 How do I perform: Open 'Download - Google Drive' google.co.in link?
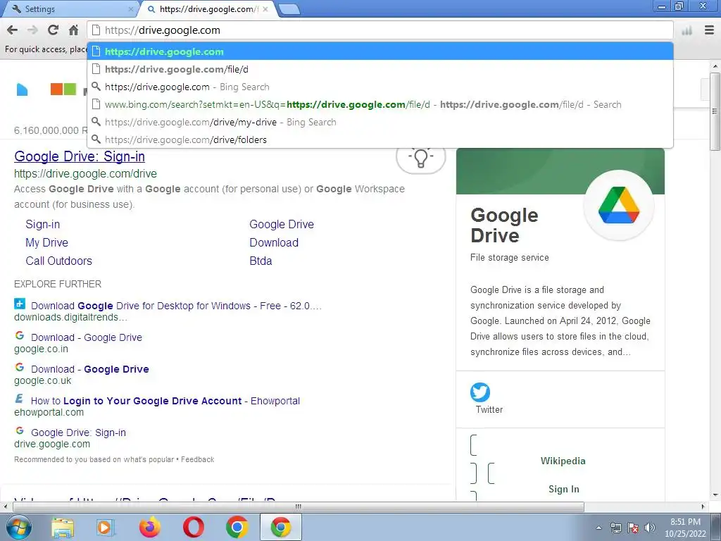coord(87,337)
